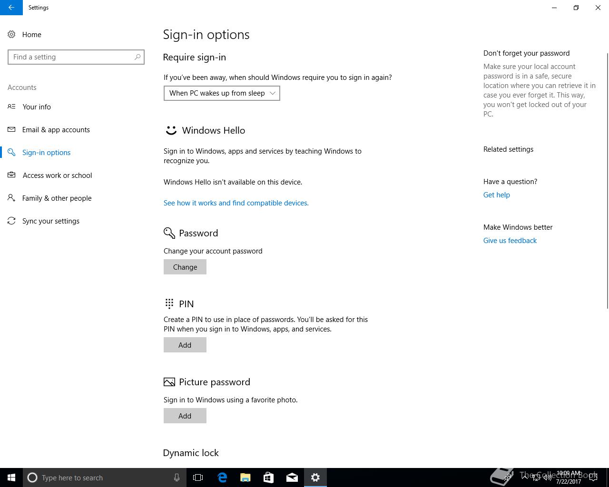Open the compatible devices link

point(236,203)
